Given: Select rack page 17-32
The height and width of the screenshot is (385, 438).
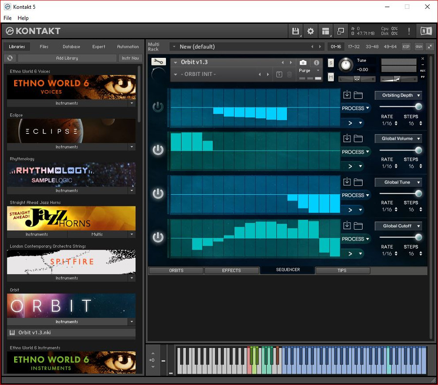Looking at the screenshot, I should pyautogui.click(x=354, y=47).
